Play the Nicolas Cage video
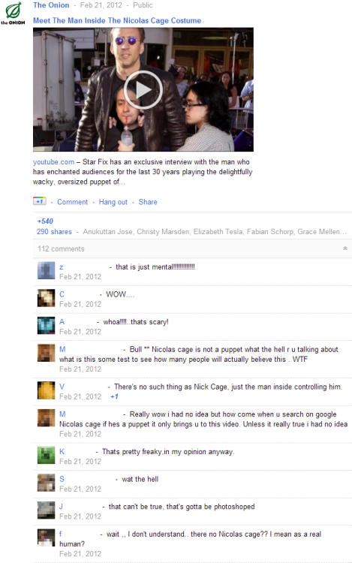 point(143,90)
